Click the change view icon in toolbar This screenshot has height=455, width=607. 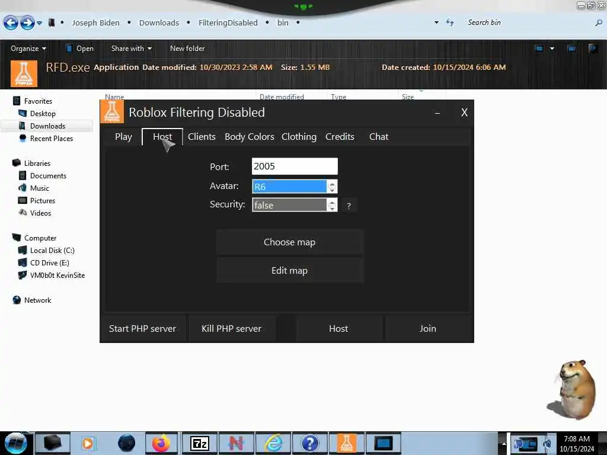coord(539,49)
